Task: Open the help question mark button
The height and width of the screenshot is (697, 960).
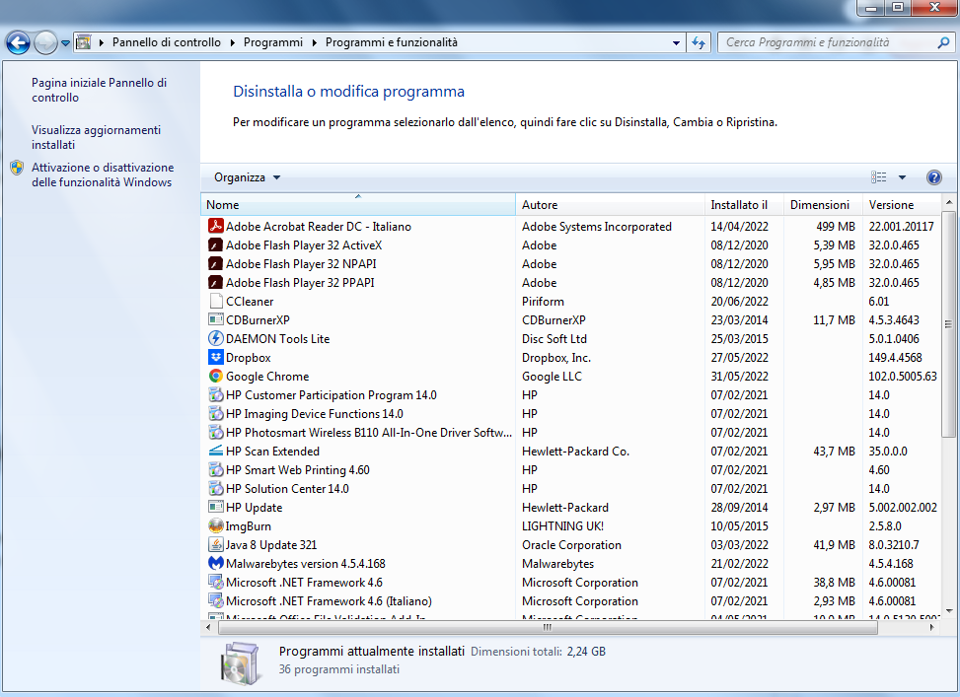Action: 934,177
